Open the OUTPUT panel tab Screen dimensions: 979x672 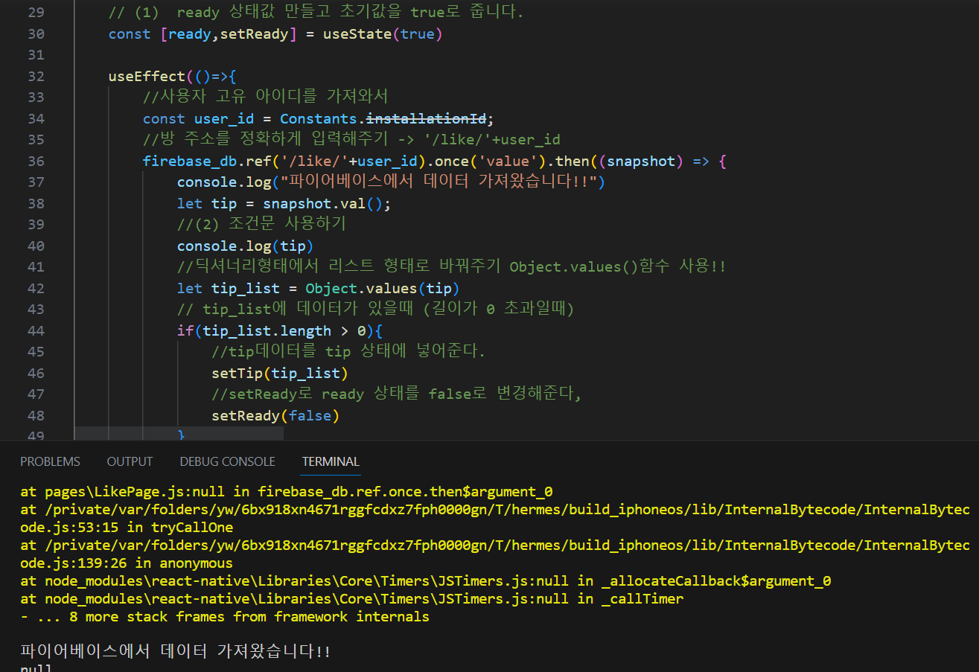(x=130, y=461)
